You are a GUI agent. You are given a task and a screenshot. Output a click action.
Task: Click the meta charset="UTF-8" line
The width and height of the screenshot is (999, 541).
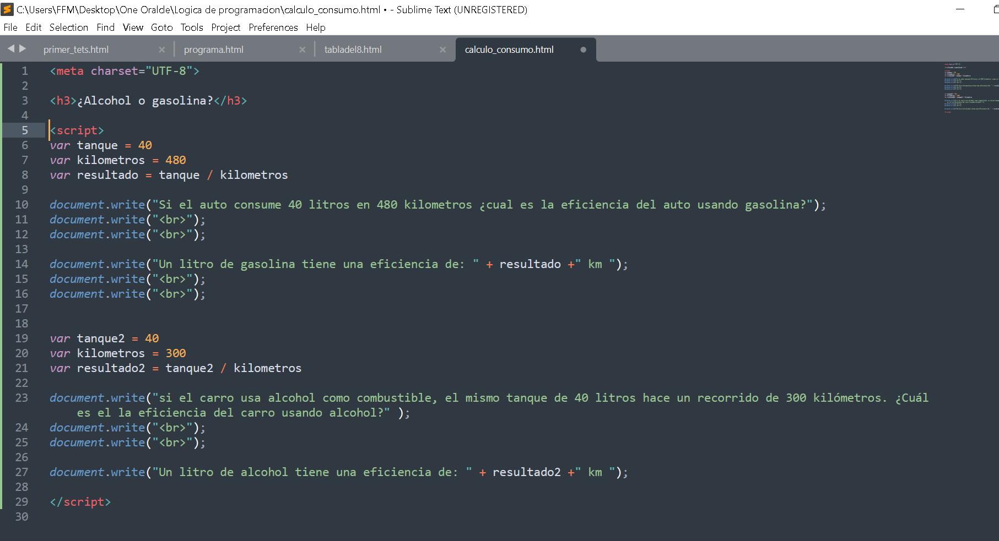[x=125, y=71]
